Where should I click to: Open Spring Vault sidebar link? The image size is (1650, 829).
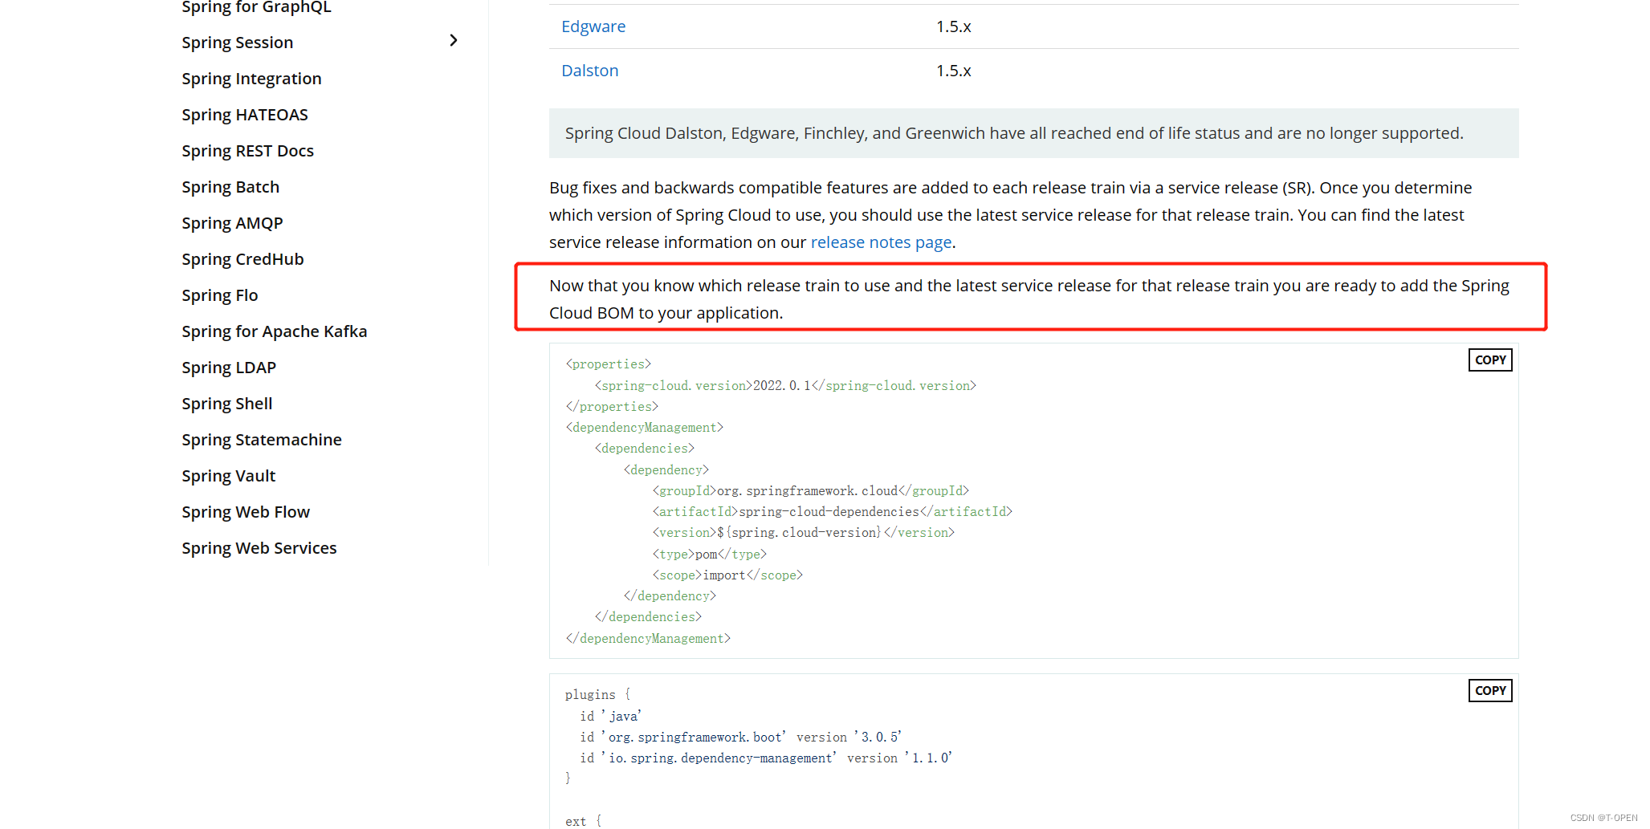[x=228, y=476]
